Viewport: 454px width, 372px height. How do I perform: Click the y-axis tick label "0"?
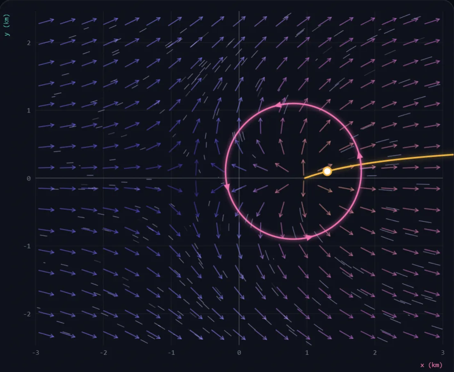29,178
